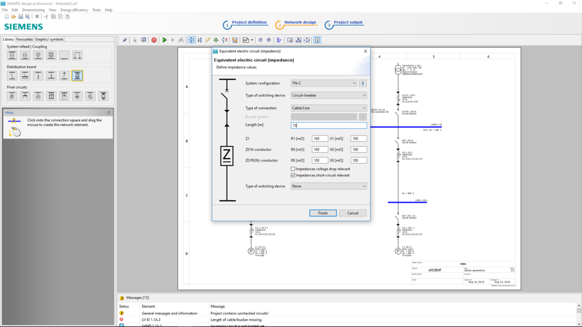This screenshot has width=582, height=327.
Task: Open the Help menu
Action: (109, 10)
